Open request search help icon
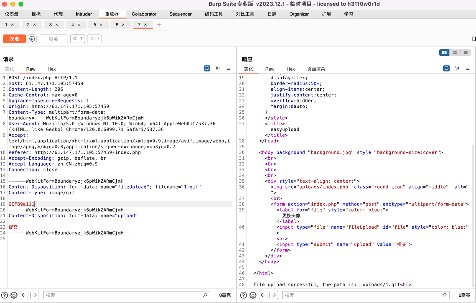 tap(5, 295)
